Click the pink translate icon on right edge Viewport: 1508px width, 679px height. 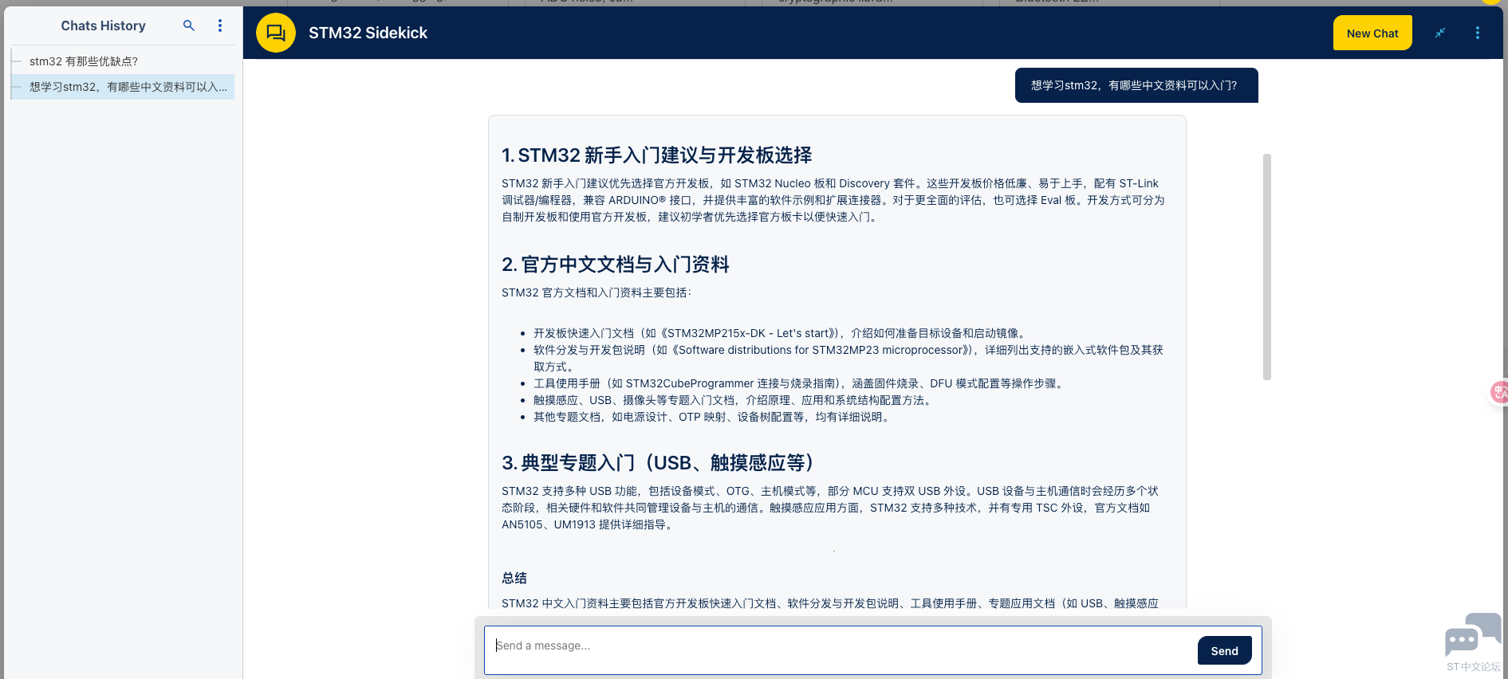(1499, 391)
